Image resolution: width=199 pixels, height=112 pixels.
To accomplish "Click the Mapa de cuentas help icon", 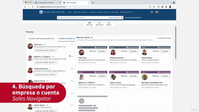I will pos(92,37).
